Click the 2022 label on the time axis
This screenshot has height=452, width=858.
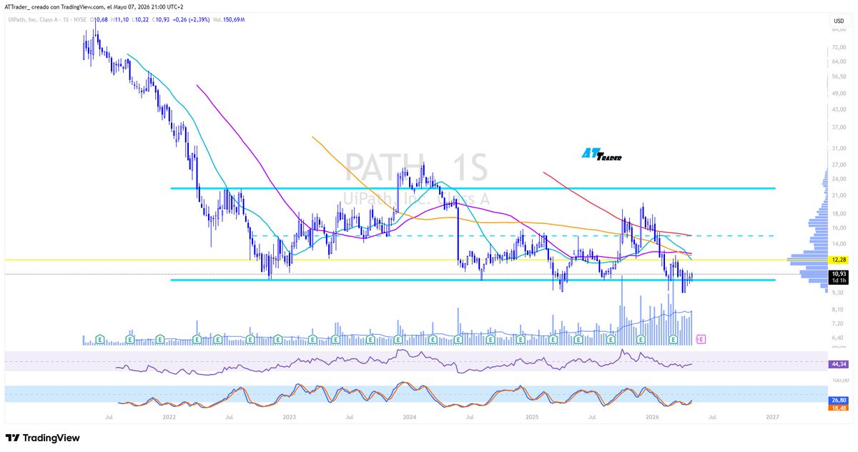click(169, 416)
